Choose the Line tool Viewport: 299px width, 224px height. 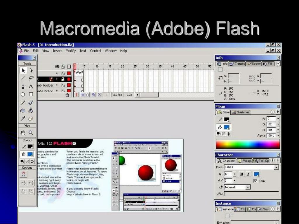coord(23,78)
